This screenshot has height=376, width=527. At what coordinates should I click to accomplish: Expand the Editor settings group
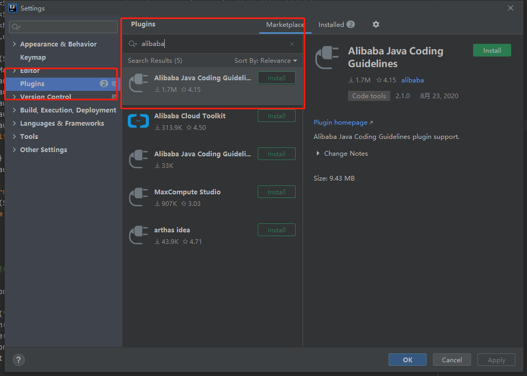(14, 71)
